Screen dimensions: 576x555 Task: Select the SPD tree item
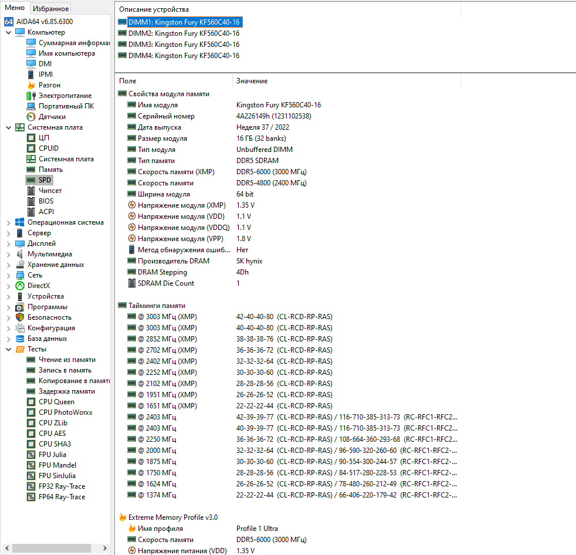[x=45, y=180]
